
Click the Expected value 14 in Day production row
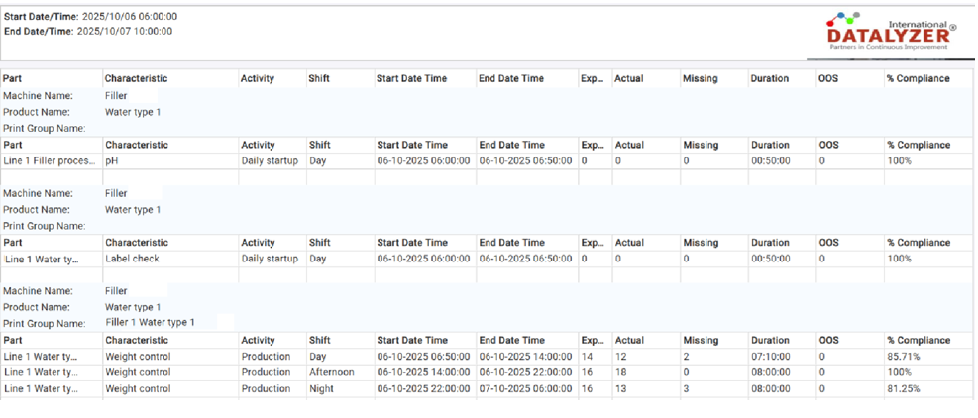pyautogui.click(x=587, y=357)
